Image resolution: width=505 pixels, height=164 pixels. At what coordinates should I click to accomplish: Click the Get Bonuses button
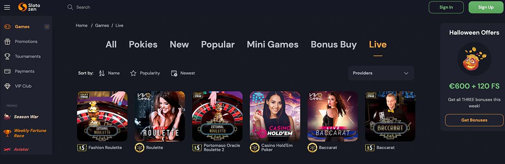click(x=474, y=120)
